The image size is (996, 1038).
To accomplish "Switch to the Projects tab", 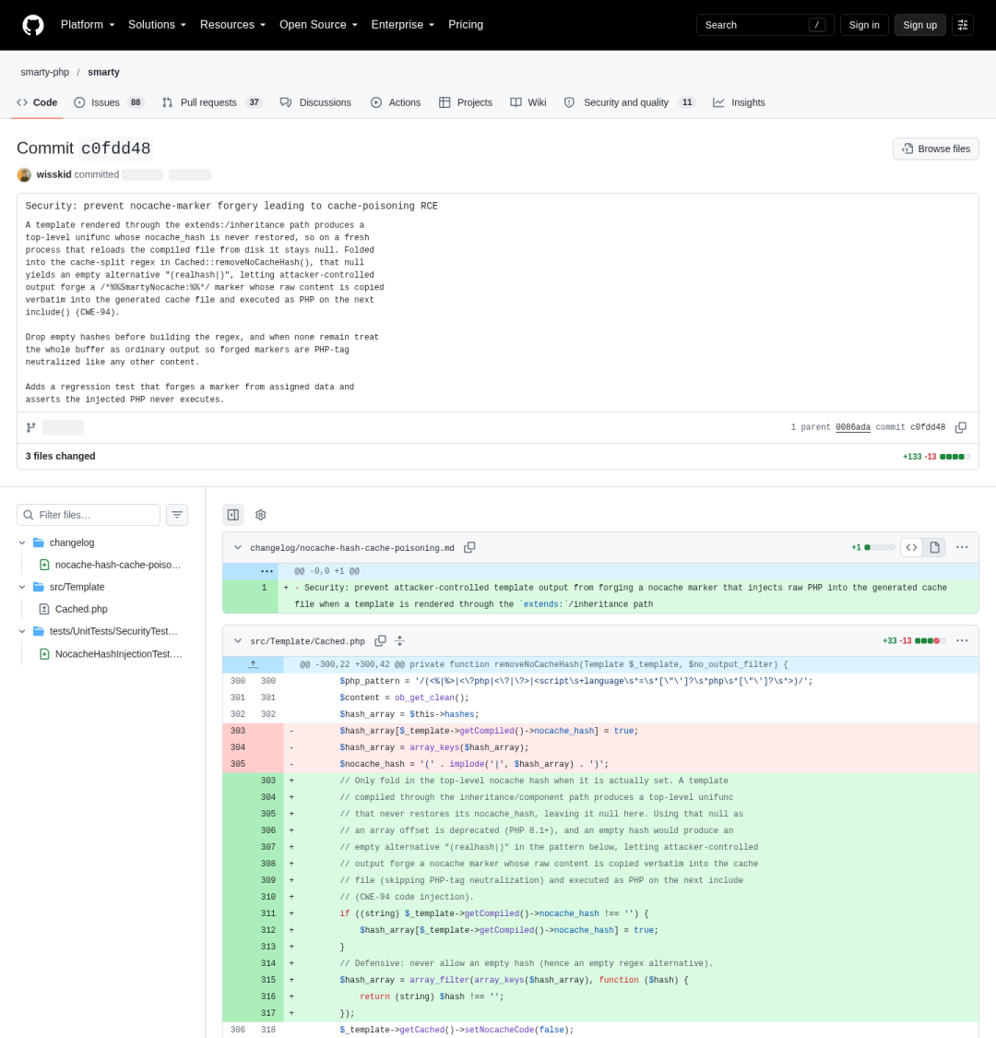I will [x=466, y=102].
